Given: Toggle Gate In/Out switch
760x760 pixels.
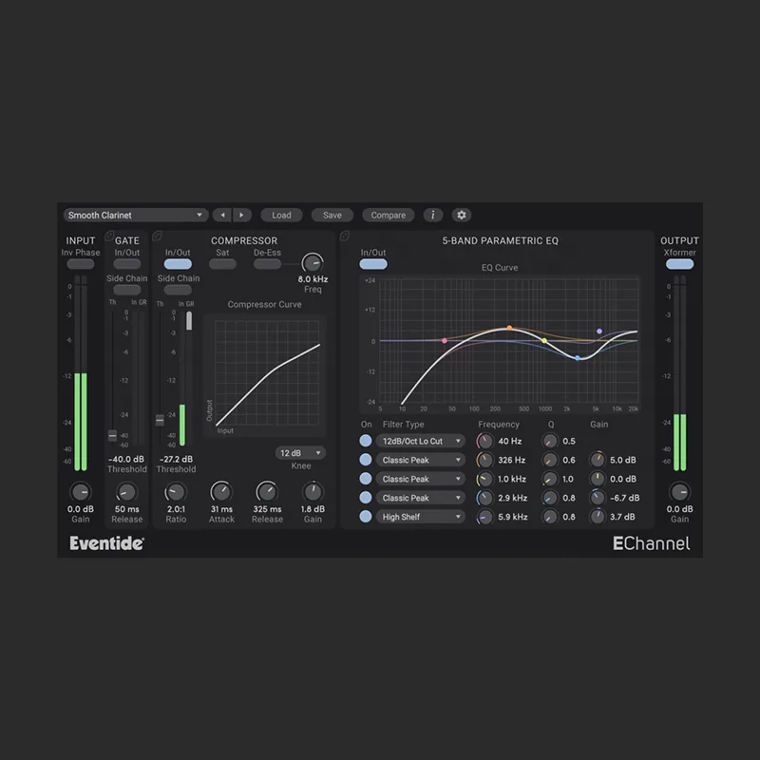Looking at the screenshot, I should tap(127, 264).
